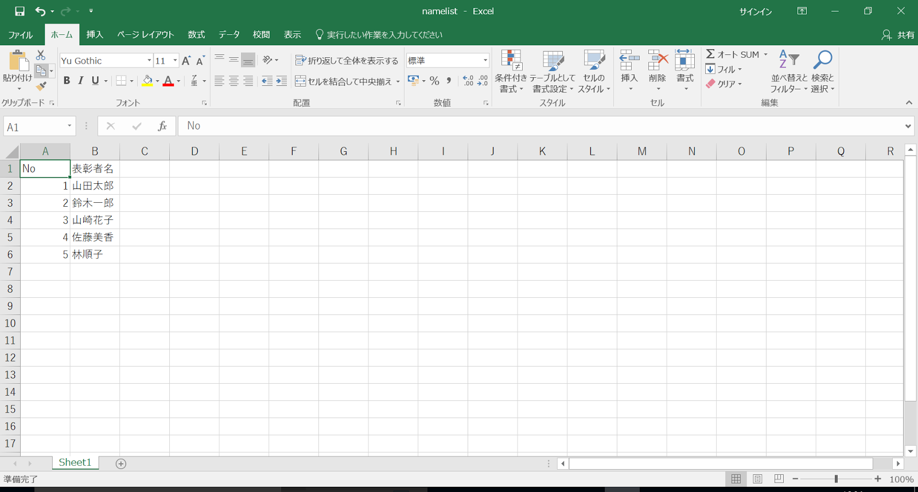Click the zoom slider handle
This screenshot has width=918, height=492.
[836, 479]
